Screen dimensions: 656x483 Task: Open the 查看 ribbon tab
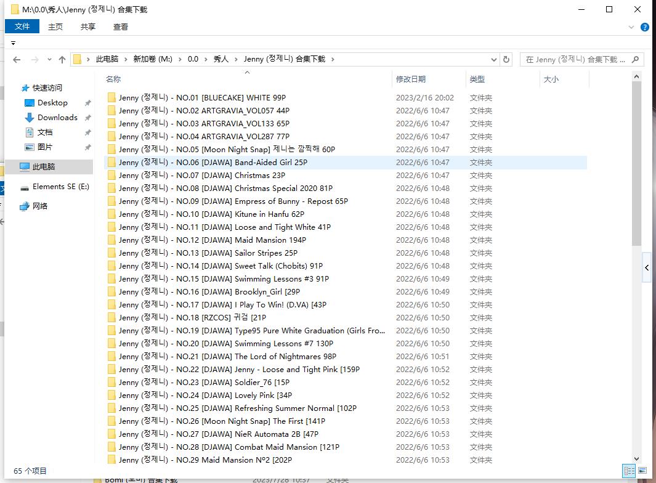click(121, 26)
